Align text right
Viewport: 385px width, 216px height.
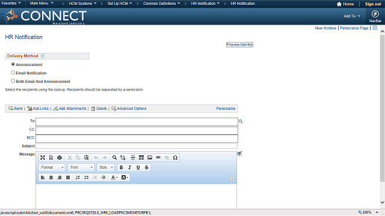[x=60, y=178]
